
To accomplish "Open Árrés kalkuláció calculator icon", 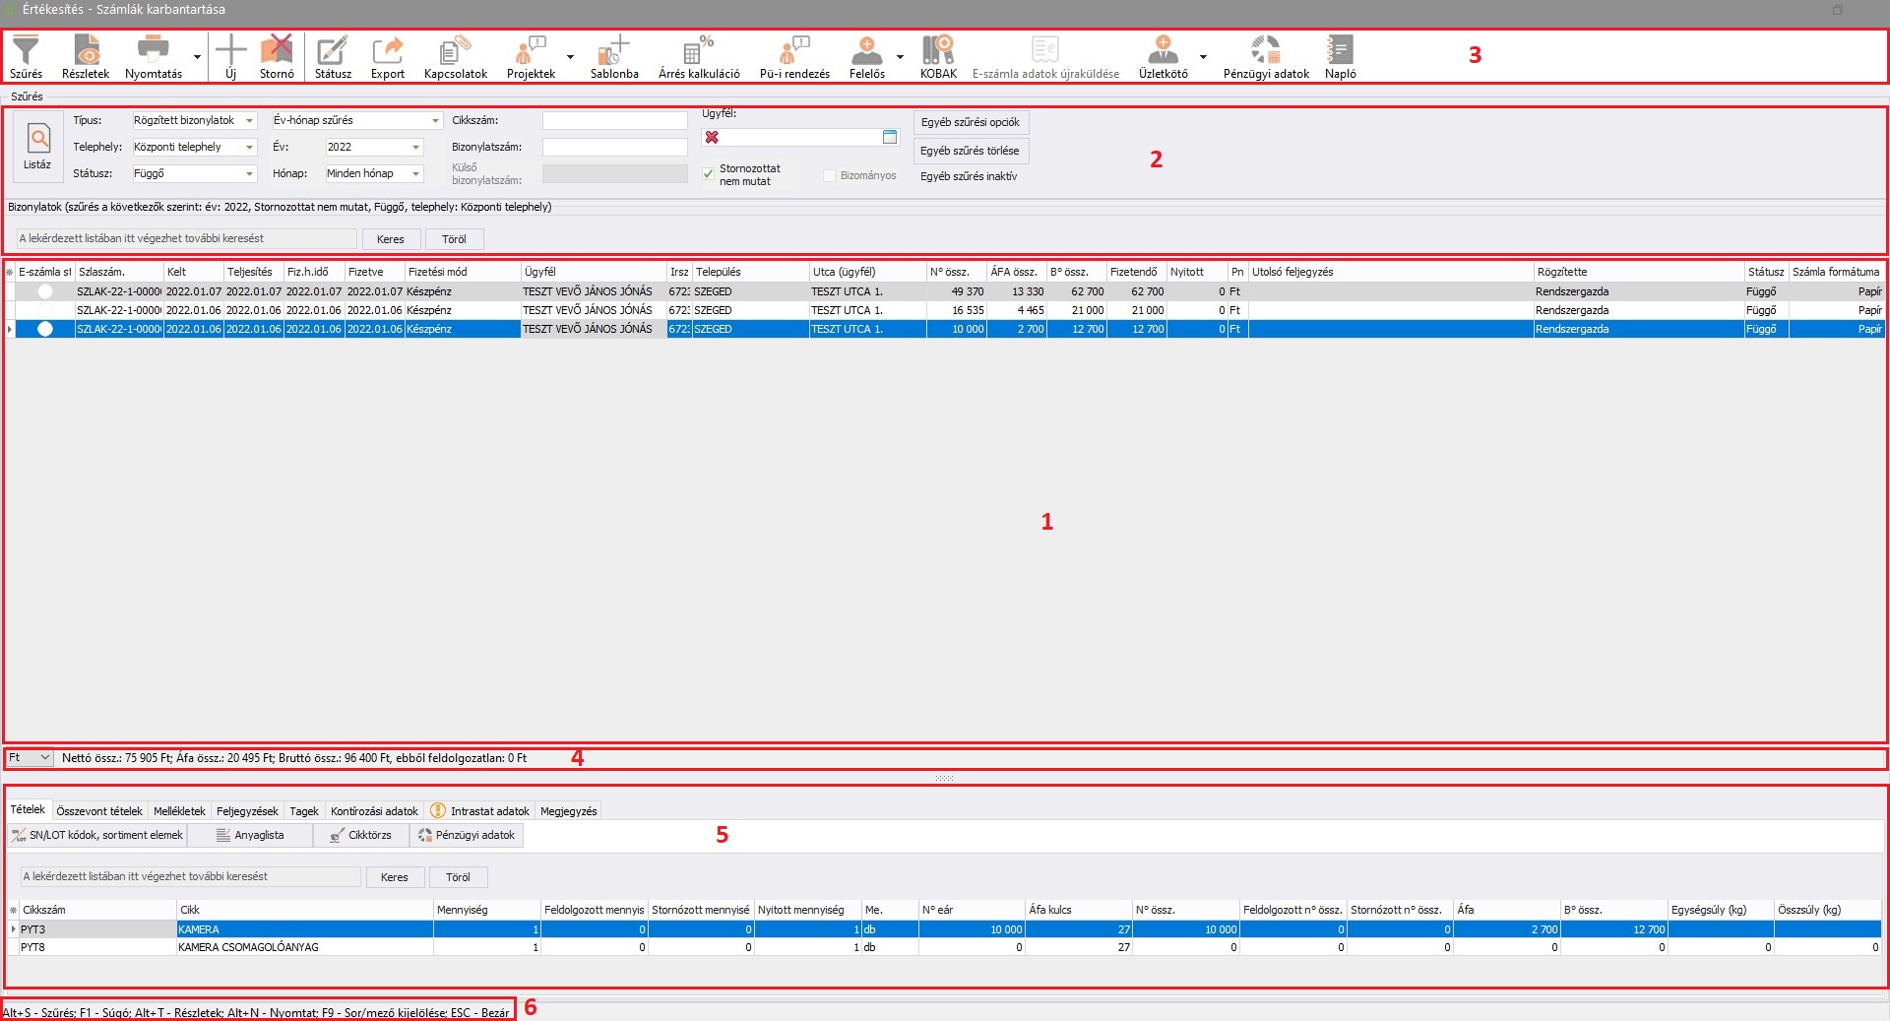I will [699, 50].
